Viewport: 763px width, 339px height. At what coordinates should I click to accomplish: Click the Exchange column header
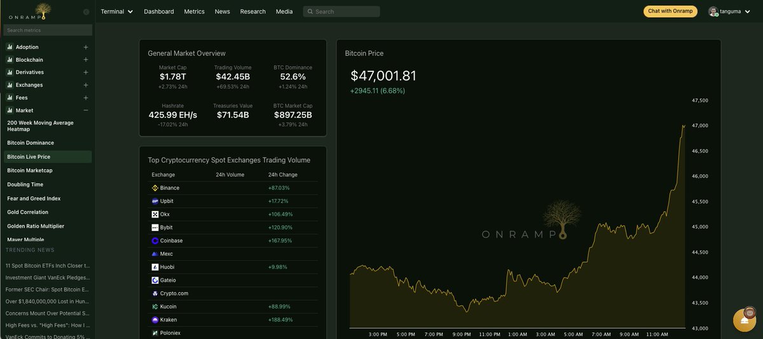pos(163,175)
